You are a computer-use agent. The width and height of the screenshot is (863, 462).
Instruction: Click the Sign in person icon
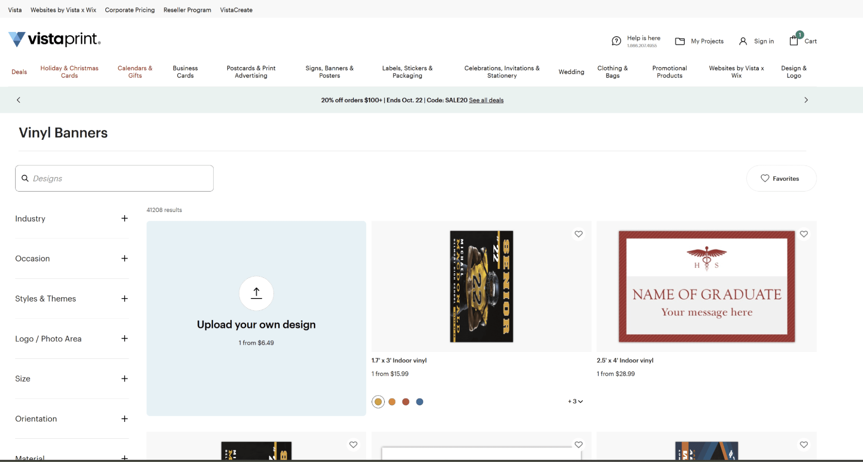point(743,41)
